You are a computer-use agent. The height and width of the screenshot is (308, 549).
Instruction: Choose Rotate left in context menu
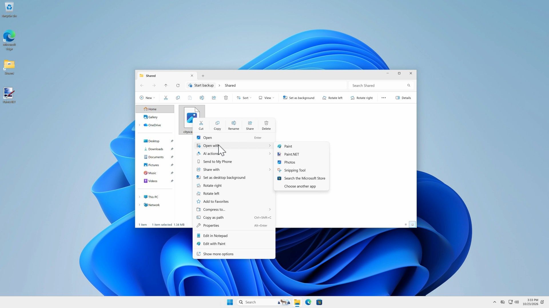point(234,194)
